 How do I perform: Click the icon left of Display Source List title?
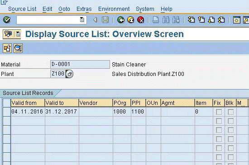[x=8, y=34]
